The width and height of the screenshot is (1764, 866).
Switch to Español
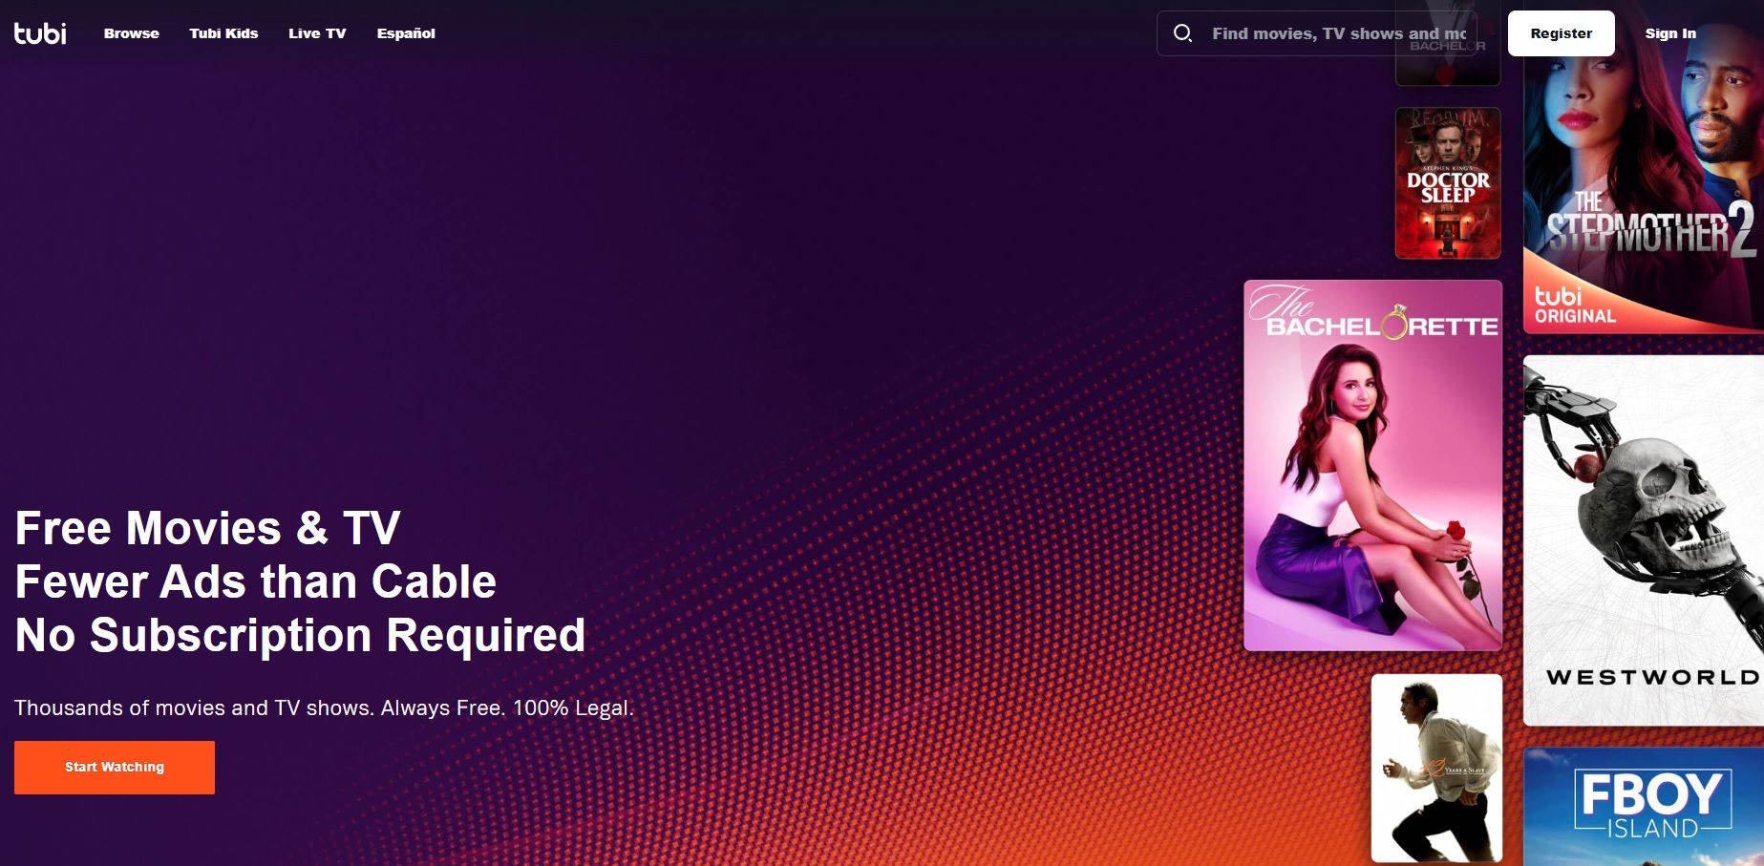[x=406, y=33]
